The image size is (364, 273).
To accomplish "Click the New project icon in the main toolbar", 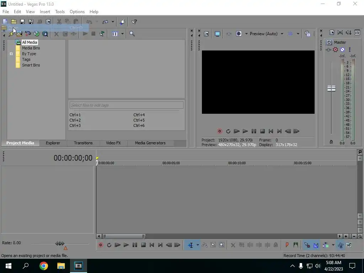I will coord(5,22).
